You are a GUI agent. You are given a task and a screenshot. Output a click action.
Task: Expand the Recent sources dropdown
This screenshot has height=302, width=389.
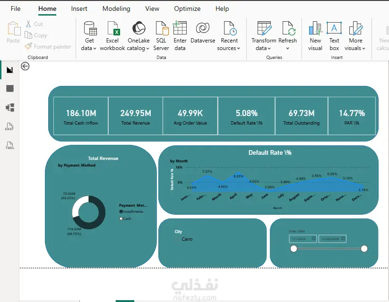click(x=238, y=49)
